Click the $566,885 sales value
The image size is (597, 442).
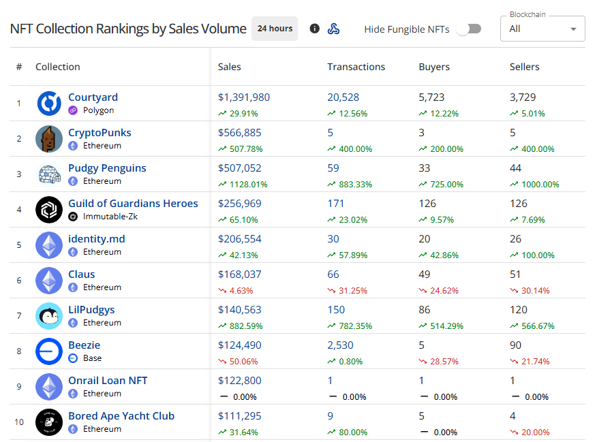pyautogui.click(x=240, y=132)
